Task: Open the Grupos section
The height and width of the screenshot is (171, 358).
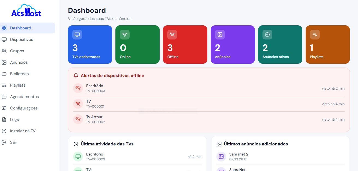Action: coord(28,51)
